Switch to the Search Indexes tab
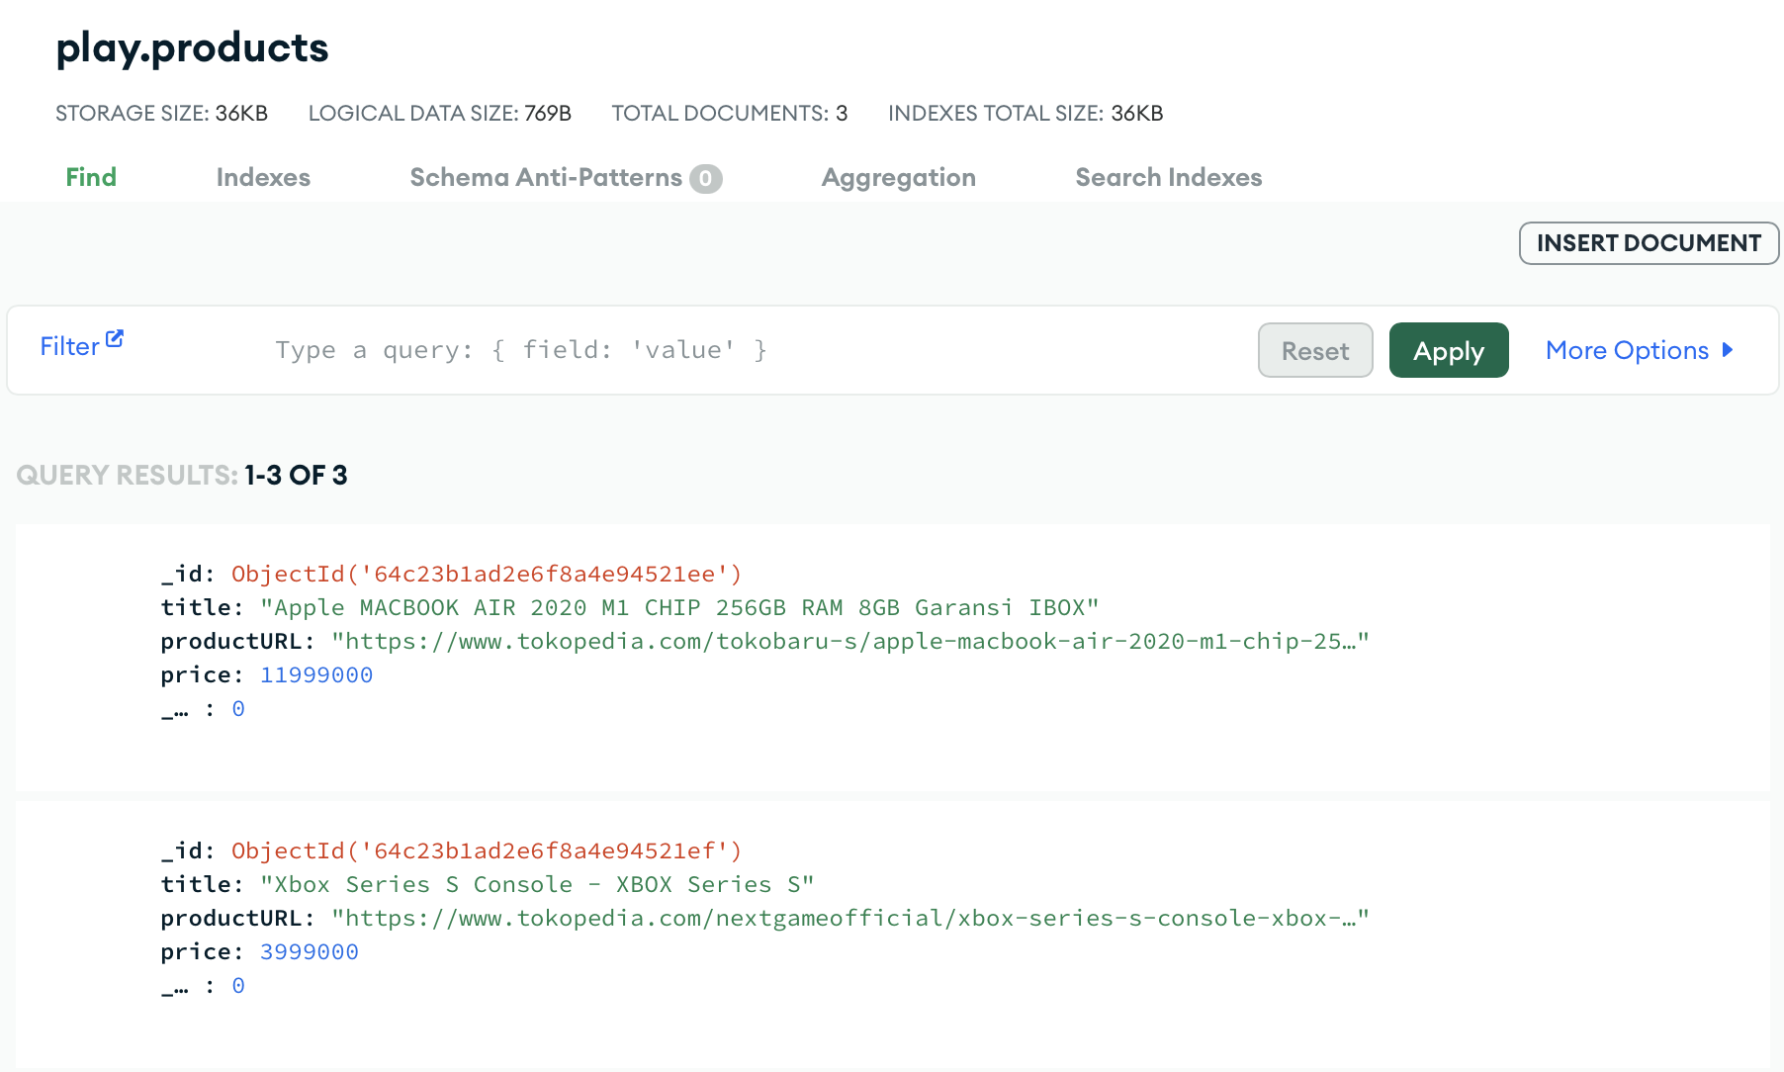The width and height of the screenshot is (1784, 1072). click(1168, 177)
